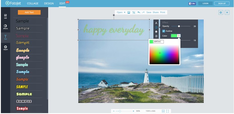Select the effect circle tab in text panel
Image resolution: width=234 pixels, height=114 pixels.
tap(156, 27)
